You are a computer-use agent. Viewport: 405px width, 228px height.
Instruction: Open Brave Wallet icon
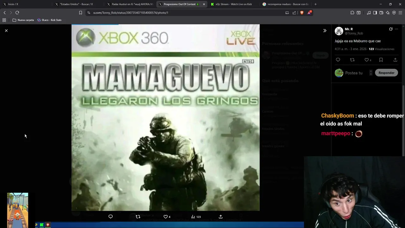(x=381, y=13)
